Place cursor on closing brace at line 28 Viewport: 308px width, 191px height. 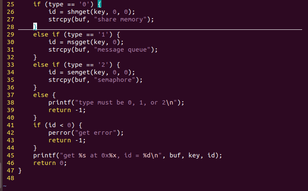[35, 26]
